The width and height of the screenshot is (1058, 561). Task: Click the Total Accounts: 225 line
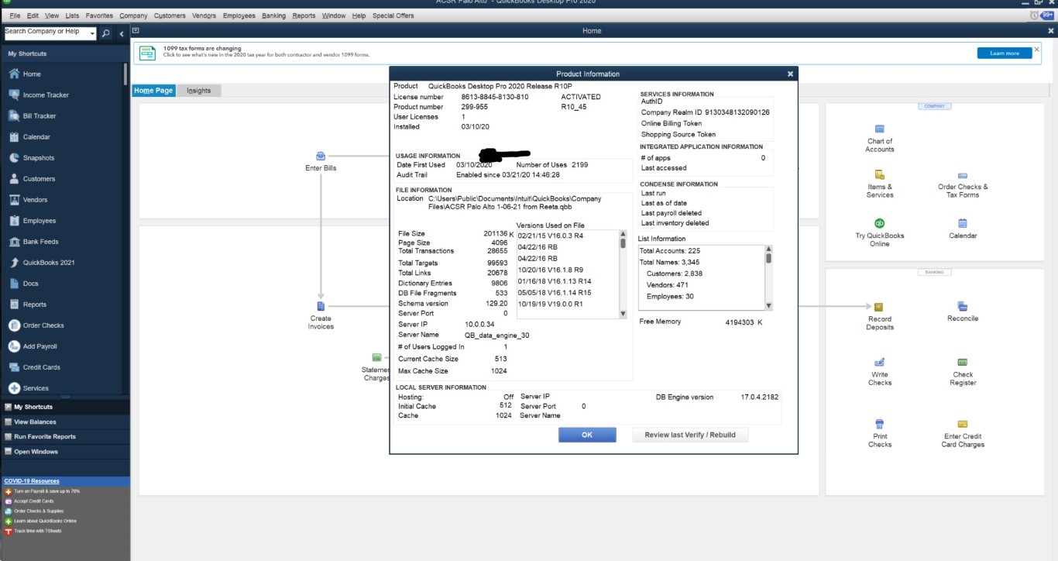point(670,251)
